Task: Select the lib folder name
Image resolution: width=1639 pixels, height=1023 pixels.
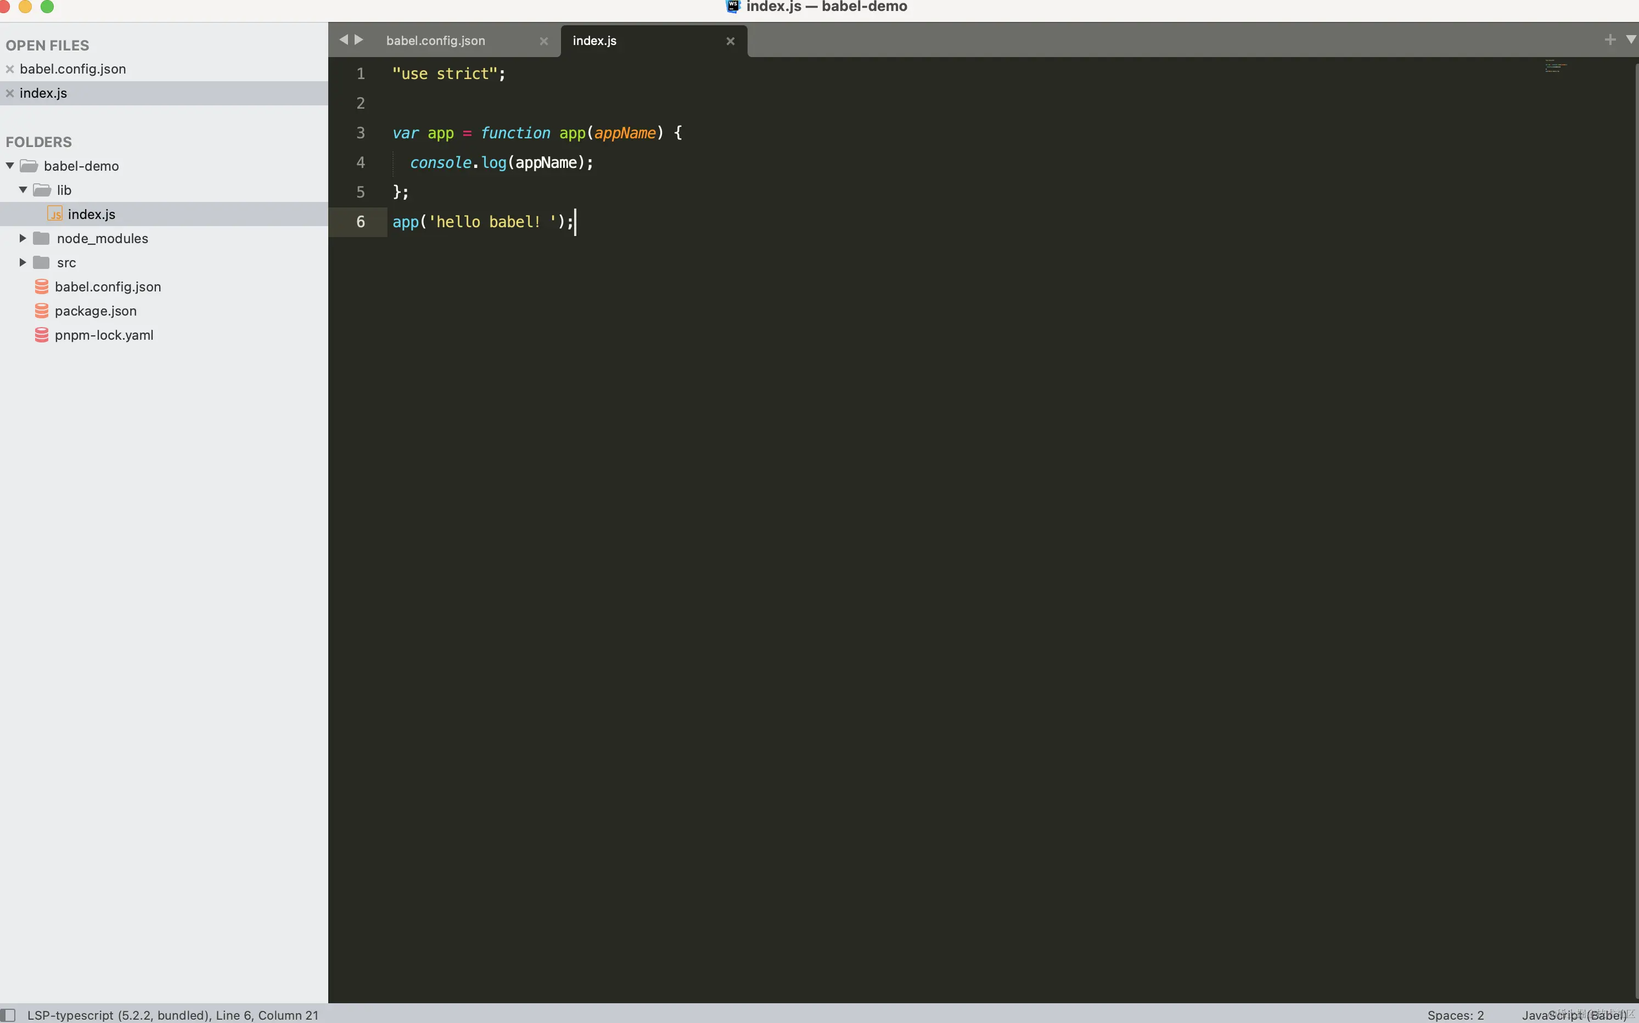Action: pyautogui.click(x=64, y=190)
